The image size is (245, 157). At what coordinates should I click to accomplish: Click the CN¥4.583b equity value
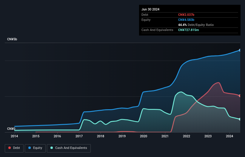pyautogui.click(x=186, y=20)
